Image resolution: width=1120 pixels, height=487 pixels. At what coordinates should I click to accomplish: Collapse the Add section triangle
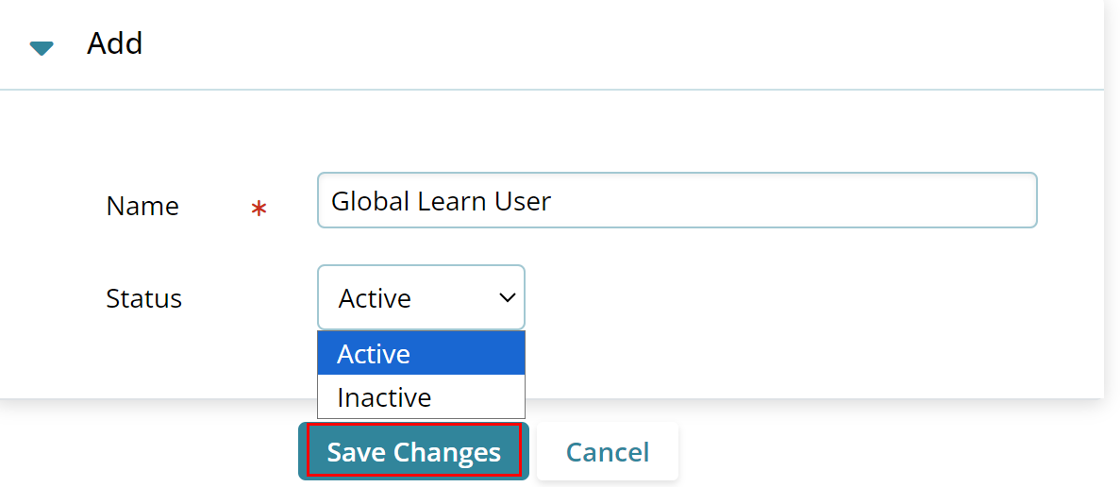coord(42,48)
